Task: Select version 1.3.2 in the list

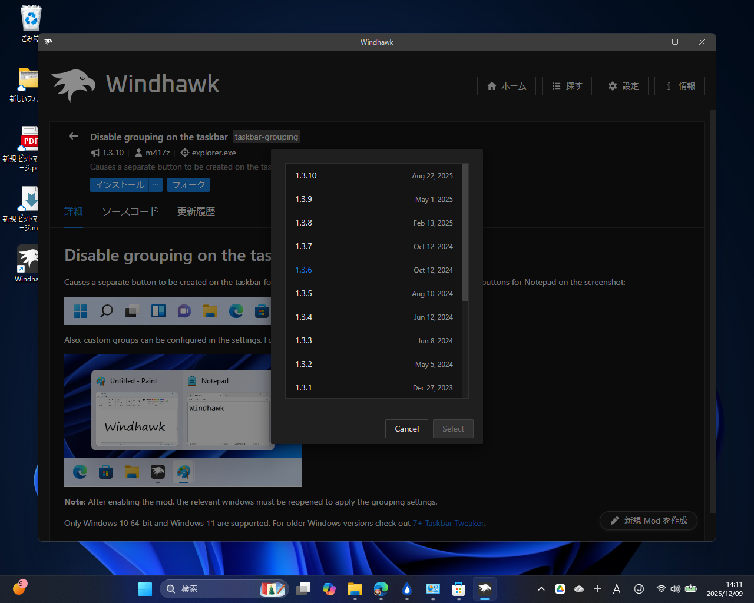Action: click(x=374, y=364)
